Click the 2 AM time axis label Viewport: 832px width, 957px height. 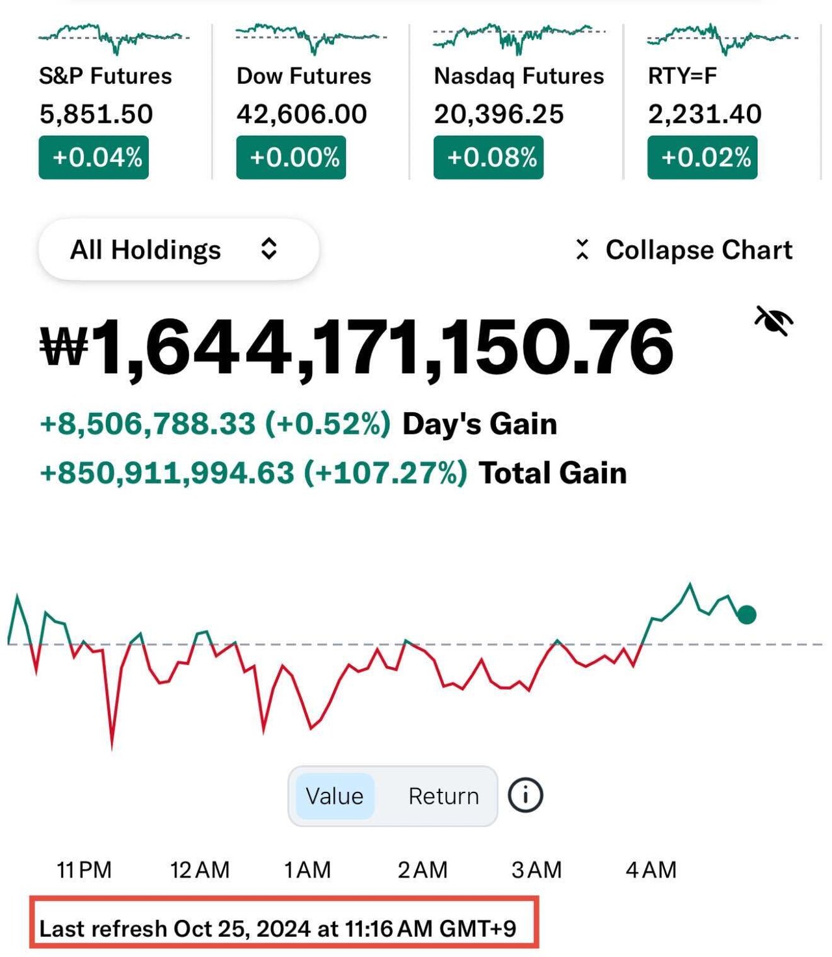(x=422, y=869)
